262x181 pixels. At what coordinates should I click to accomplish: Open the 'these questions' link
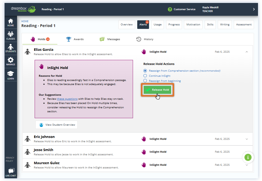(x=67, y=98)
